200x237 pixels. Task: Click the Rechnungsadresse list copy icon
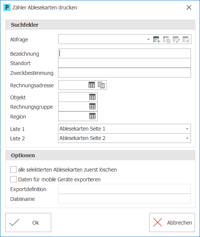click(x=101, y=85)
